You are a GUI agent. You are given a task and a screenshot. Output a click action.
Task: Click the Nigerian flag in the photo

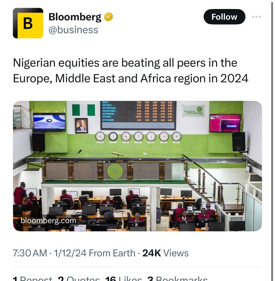click(x=83, y=110)
